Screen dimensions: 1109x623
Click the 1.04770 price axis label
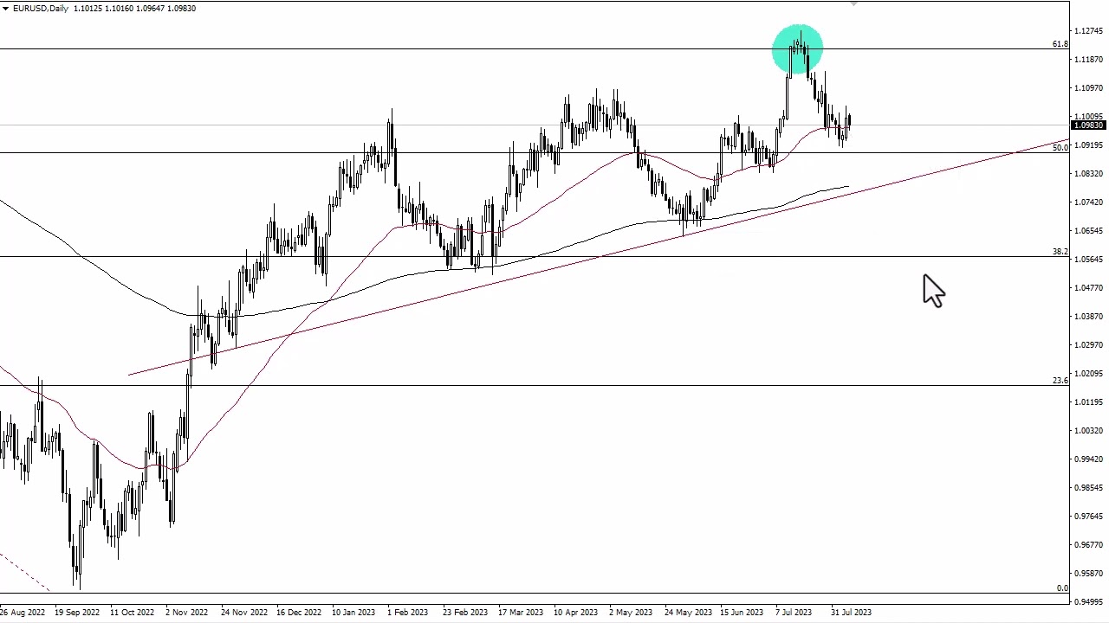(x=1089, y=288)
